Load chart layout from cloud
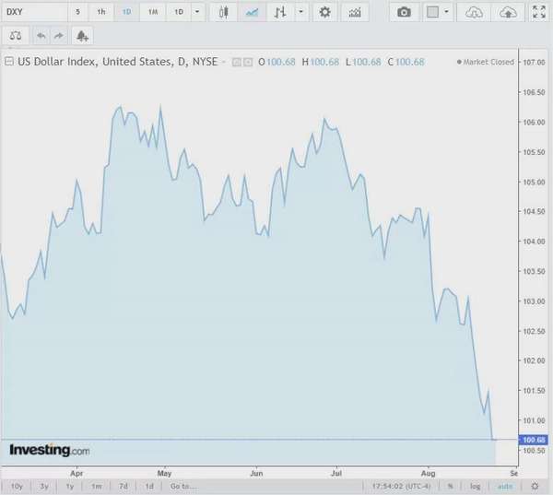Image resolution: width=553 pixels, height=495 pixels. (x=474, y=12)
